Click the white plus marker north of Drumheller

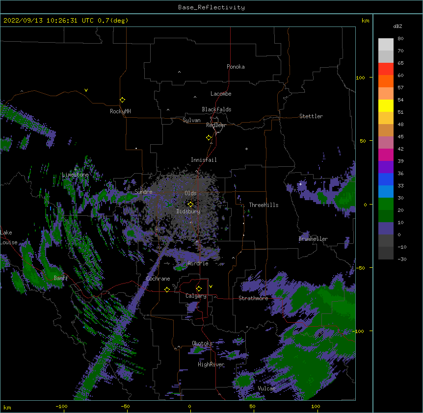click(x=300, y=184)
